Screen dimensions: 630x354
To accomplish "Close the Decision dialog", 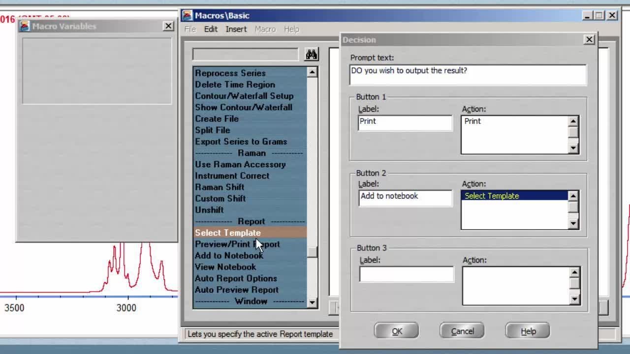I will [x=589, y=40].
